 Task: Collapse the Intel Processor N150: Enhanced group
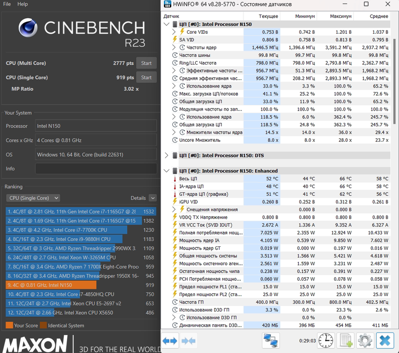pos(167,171)
